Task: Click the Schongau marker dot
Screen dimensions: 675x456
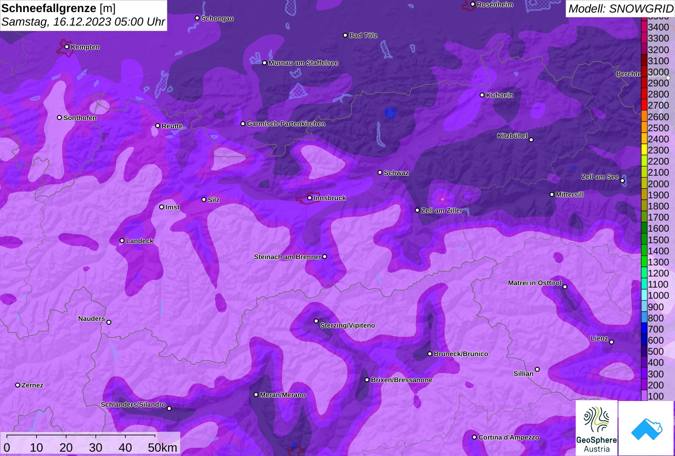Action: [x=197, y=18]
